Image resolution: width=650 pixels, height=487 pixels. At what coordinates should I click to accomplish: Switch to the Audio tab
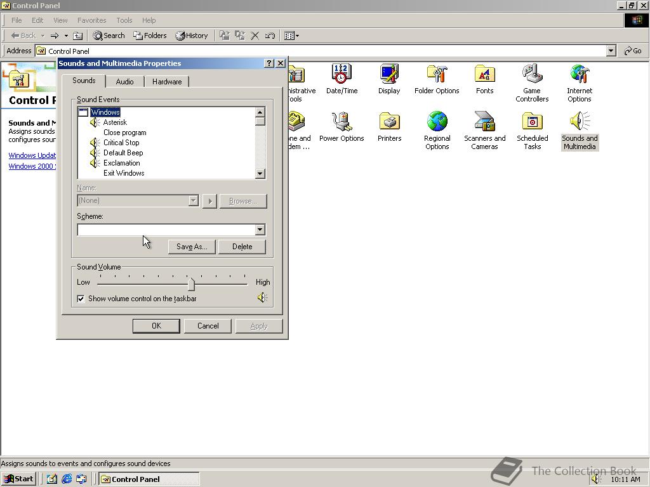click(x=124, y=82)
